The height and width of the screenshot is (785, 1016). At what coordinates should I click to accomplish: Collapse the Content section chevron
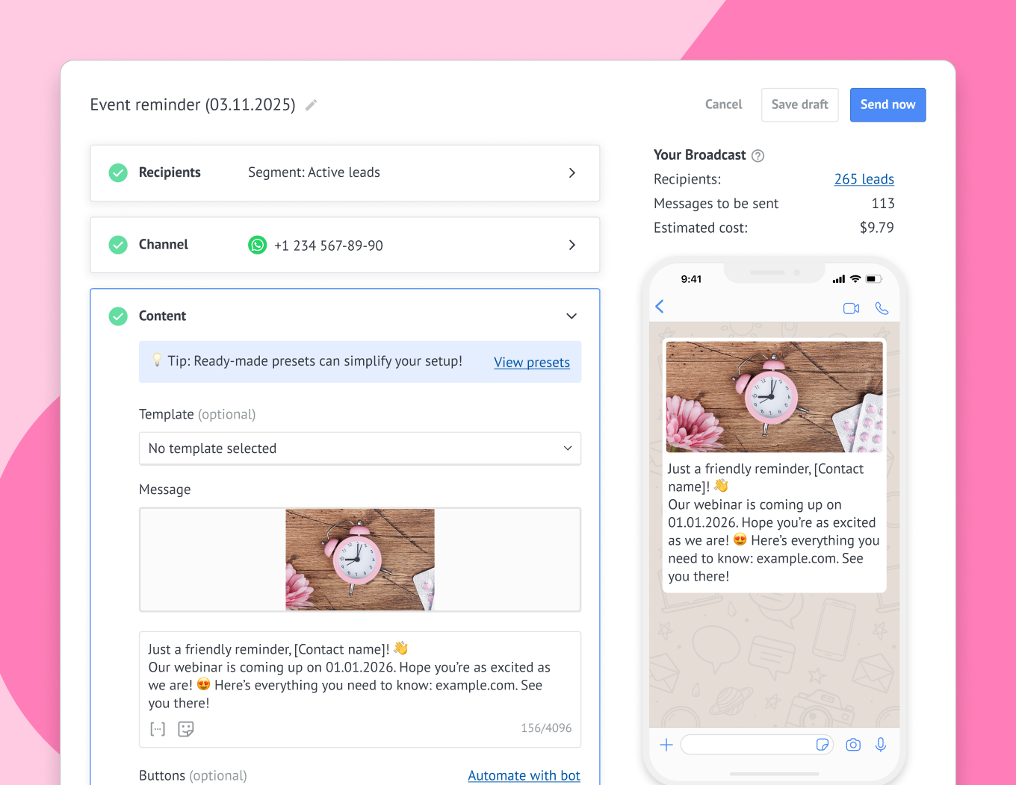[x=571, y=316]
